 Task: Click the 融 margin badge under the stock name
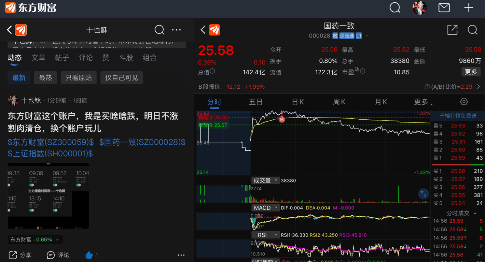(335, 36)
